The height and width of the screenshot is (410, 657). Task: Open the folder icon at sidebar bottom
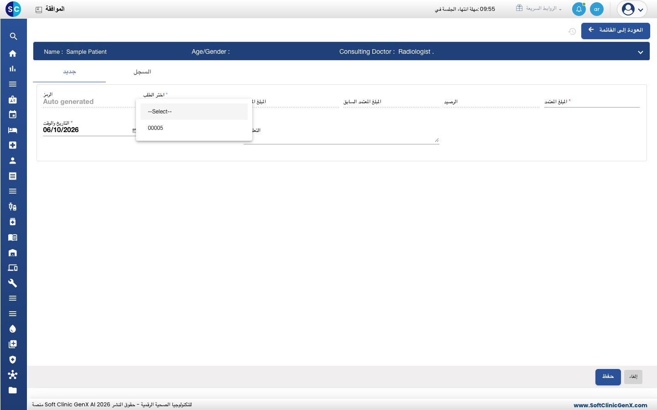[x=13, y=390]
